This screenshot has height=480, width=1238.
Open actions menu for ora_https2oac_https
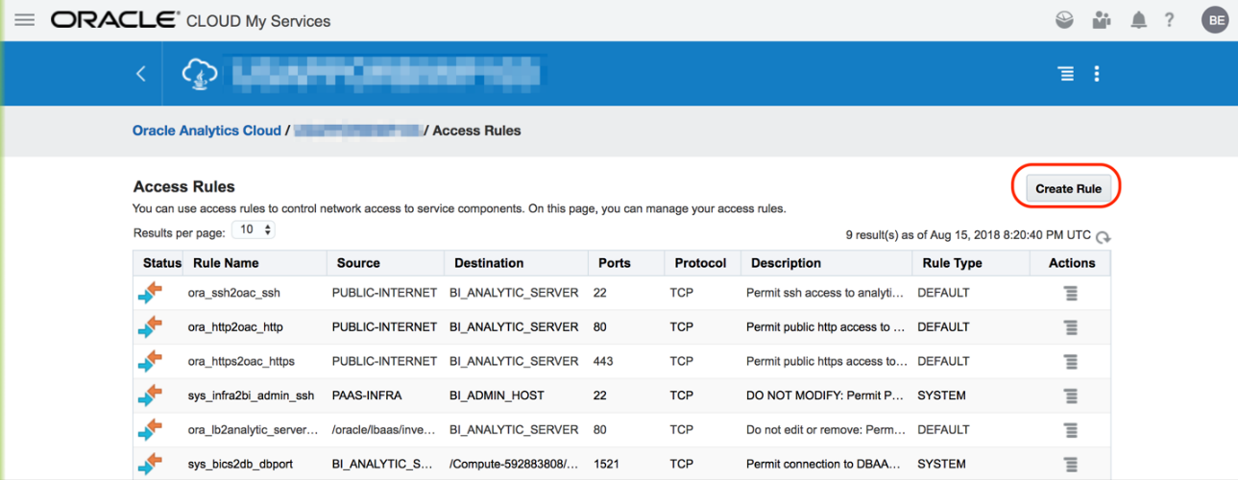(x=1071, y=362)
